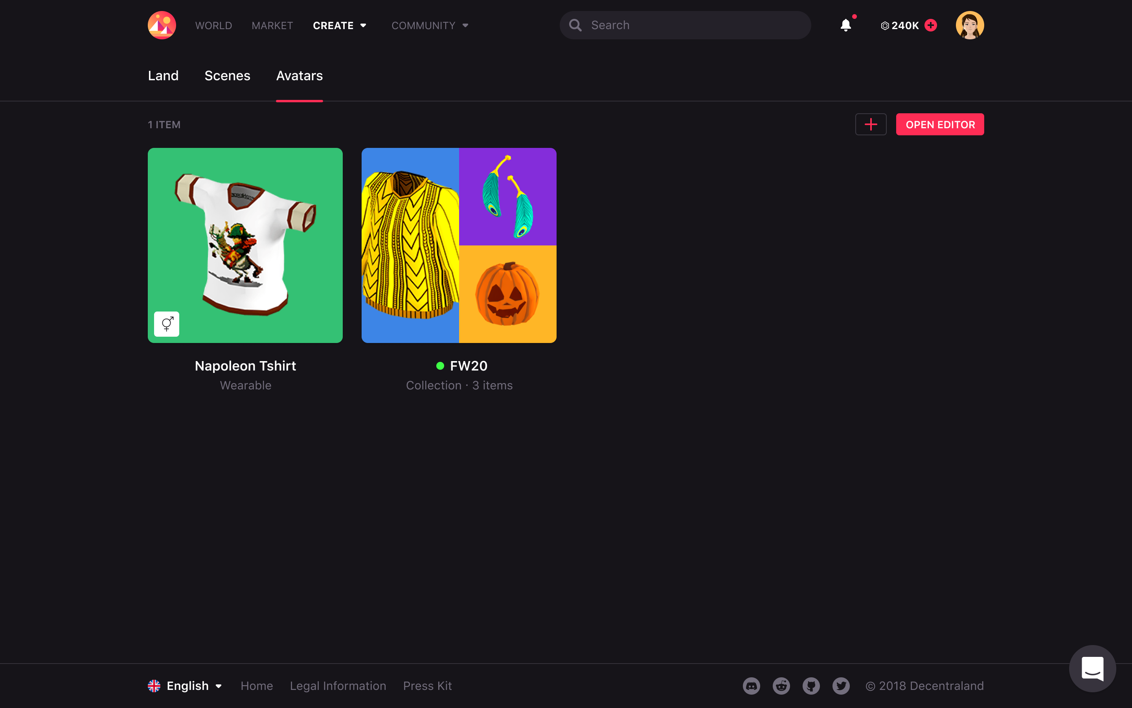Open the support chat bubble

click(1092, 668)
